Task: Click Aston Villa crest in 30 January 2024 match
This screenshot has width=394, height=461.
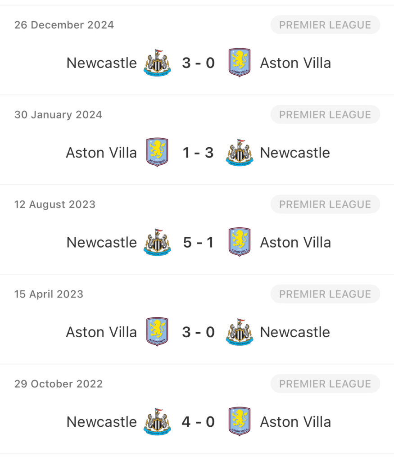Action: pos(157,152)
